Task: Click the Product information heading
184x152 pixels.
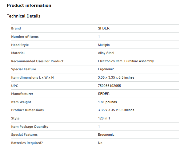Action: (29, 6)
